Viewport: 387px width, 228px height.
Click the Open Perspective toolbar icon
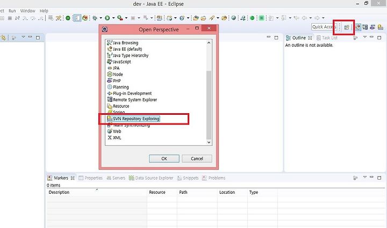(347, 27)
